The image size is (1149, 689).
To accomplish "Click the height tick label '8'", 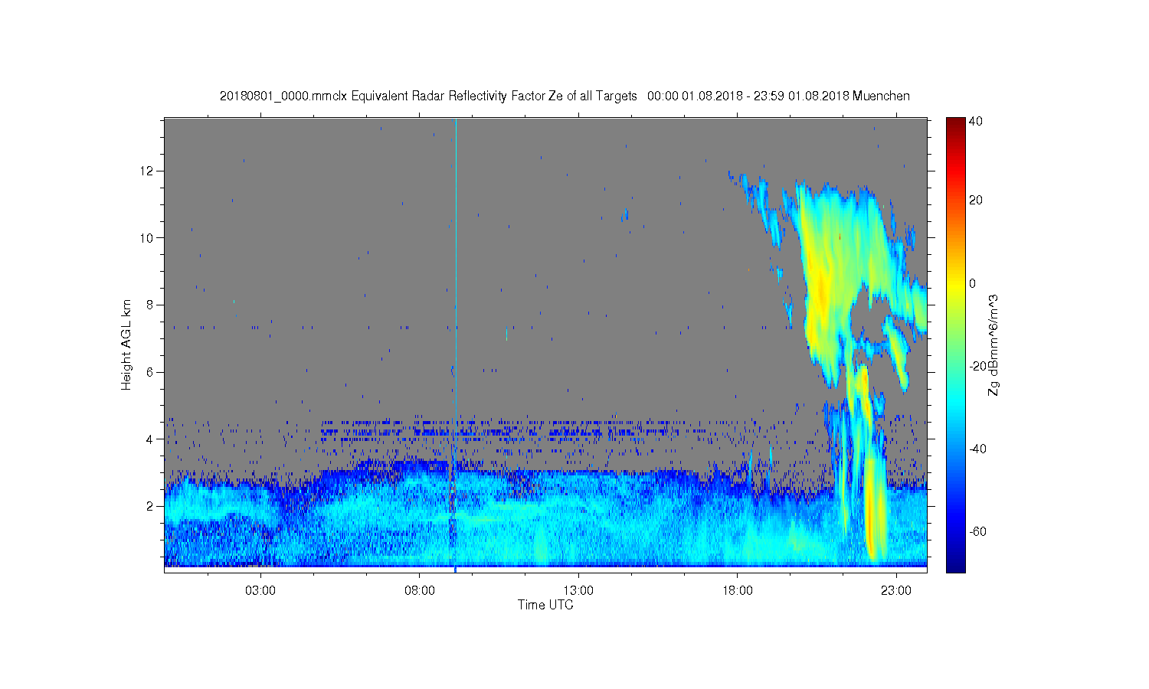I will (150, 305).
